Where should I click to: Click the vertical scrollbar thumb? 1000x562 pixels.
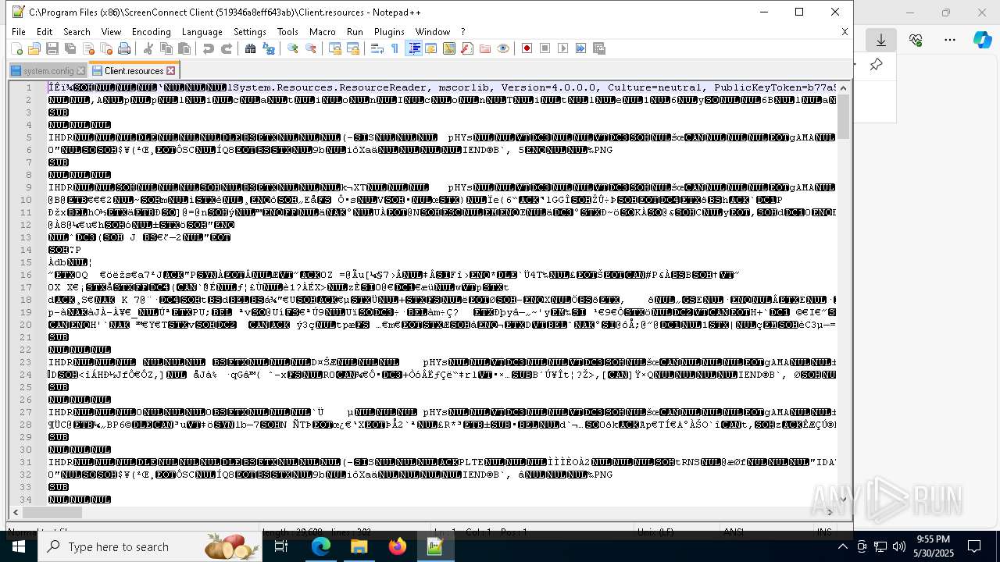(843, 117)
